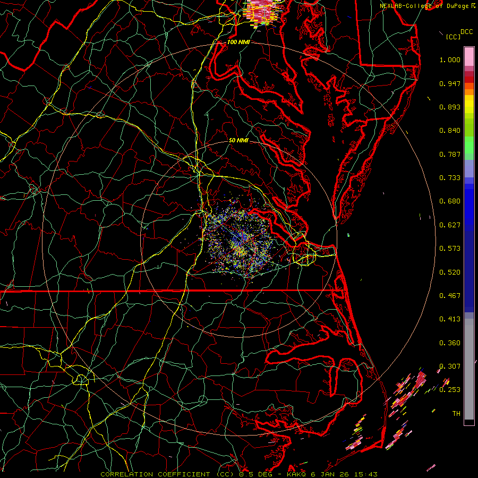The height and width of the screenshot is (478, 478).
Task: Click the 50 NMI range ring label
Action: click(x=238, y=140)
